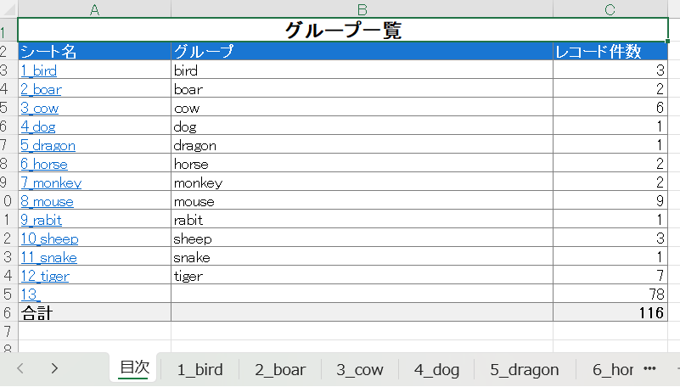
Task: Click the next sheet navigation arrow
Action: (x=54, y=368)
